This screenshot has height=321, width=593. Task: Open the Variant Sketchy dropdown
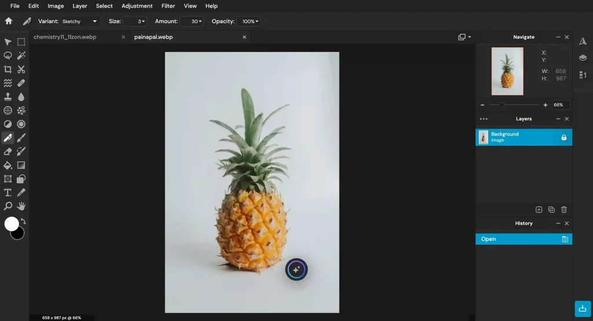point(80,21)
